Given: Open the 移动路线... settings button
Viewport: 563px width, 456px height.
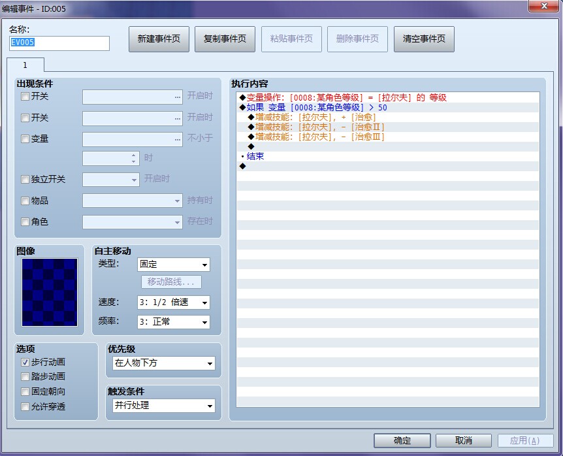Looking at the screenshot, I should pos(171,282).
